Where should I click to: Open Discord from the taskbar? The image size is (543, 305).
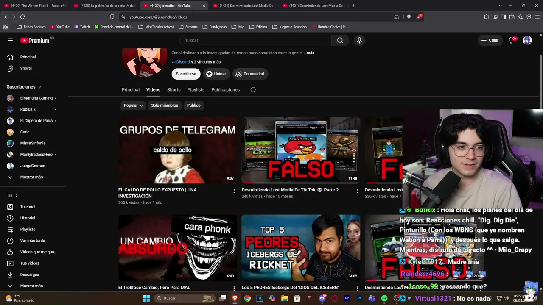point(322,298)
